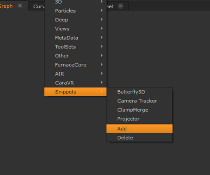This screenshot has width=210, height=175.
Task: Open the FurnaceCore menu entry
Action: tap(70, 65)
